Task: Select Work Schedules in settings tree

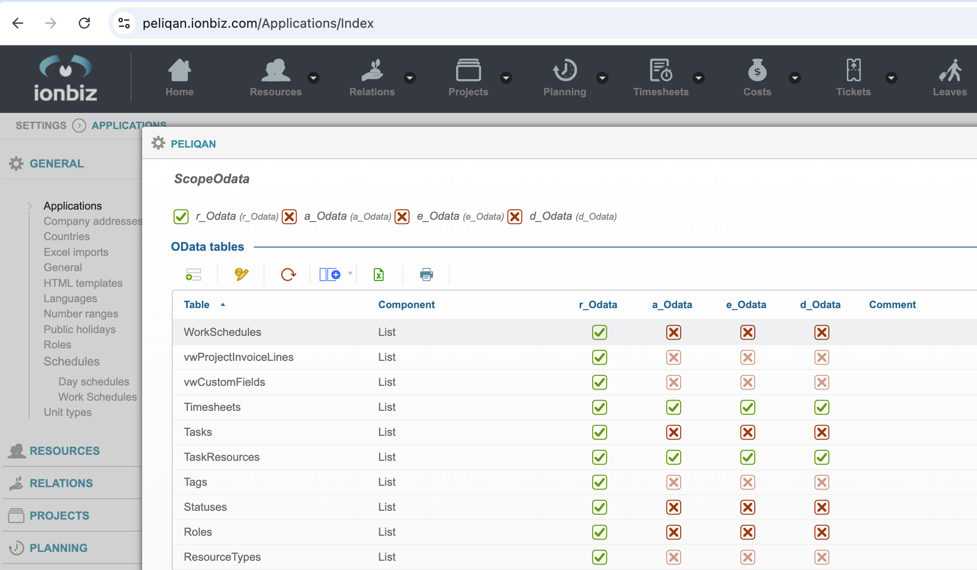Action: coord(98,397)
